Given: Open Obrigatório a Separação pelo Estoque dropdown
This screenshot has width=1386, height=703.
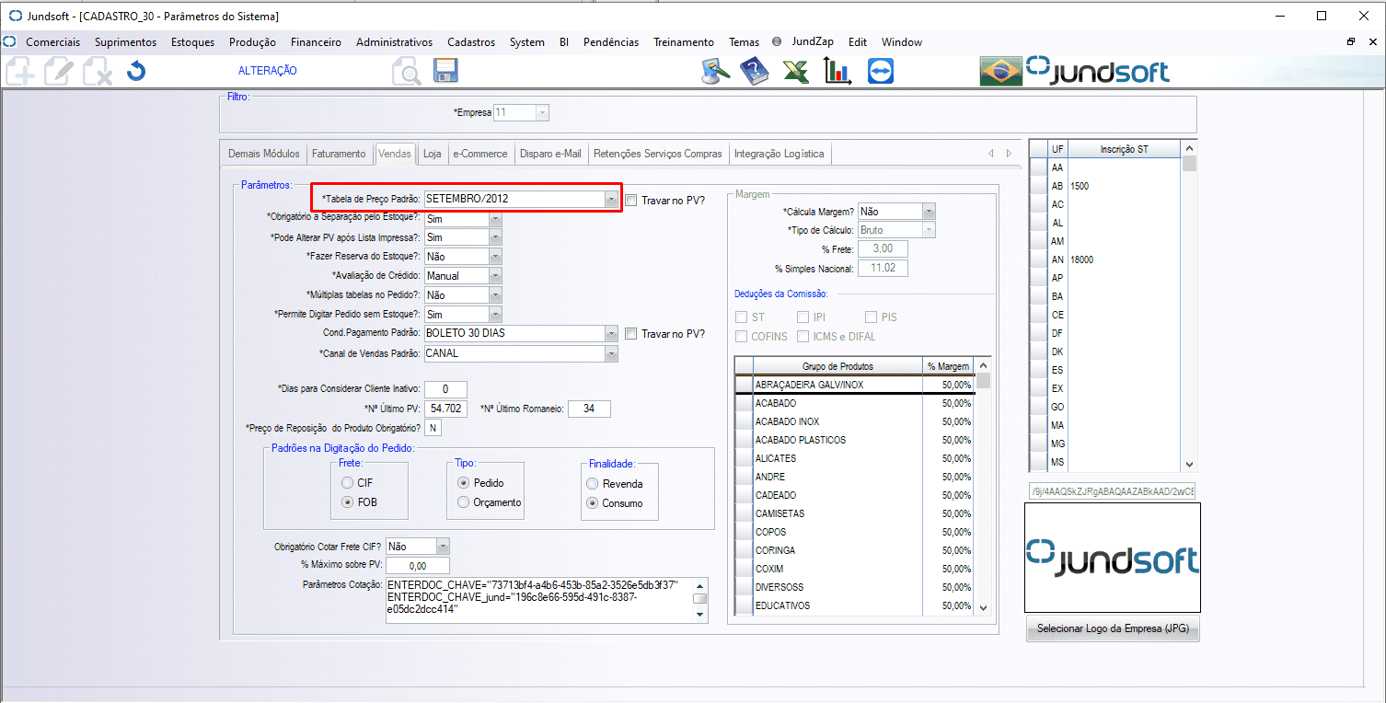Looking at the screenshot, I should [x=495, y=219].
